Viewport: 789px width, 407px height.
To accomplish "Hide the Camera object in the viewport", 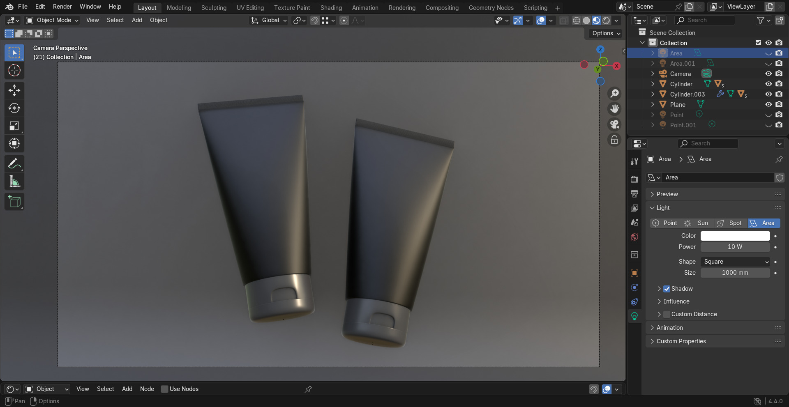I will click(x=768, y=74).
